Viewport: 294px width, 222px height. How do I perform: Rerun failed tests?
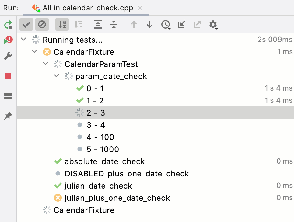coord(8,40)
